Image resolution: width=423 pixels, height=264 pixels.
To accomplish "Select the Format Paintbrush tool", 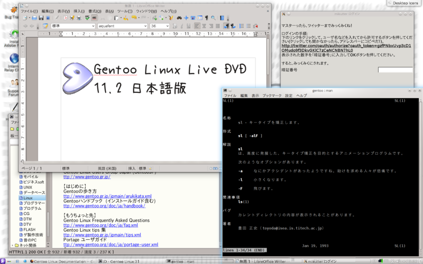I will pos(126,18).
